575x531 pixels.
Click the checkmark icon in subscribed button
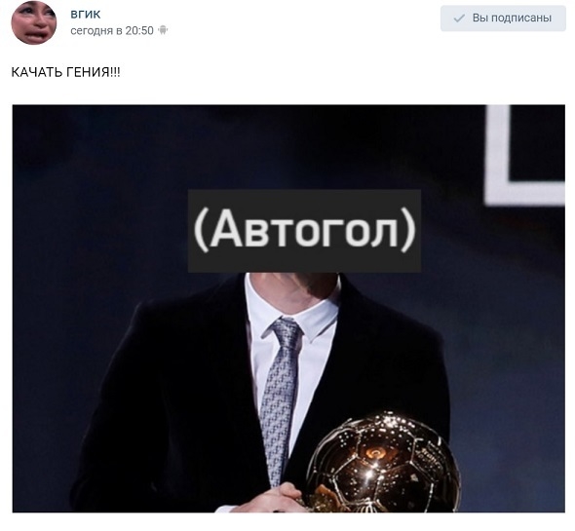[x=459, y=19]
